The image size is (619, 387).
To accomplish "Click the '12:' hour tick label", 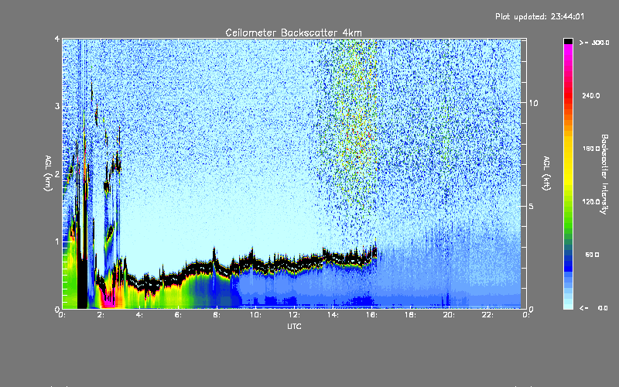I will coord(294,315).
